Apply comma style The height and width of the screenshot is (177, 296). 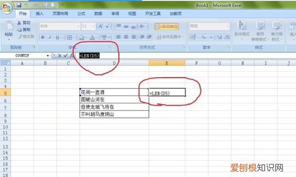(x=211, y=37)
